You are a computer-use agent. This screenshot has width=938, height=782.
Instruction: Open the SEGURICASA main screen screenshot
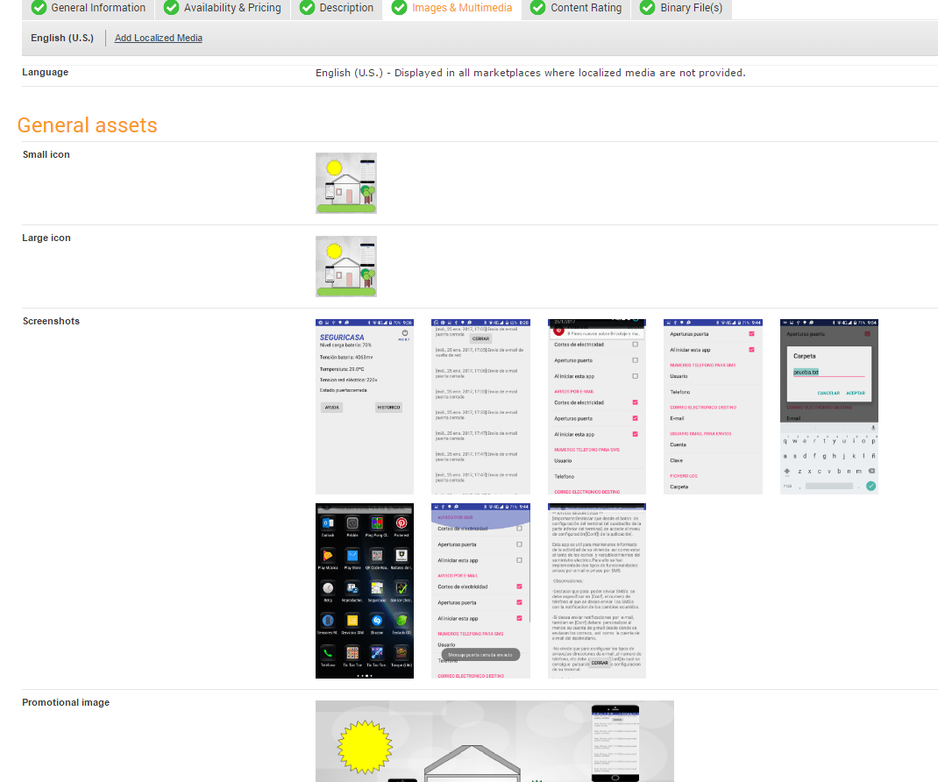pos(365,406)
